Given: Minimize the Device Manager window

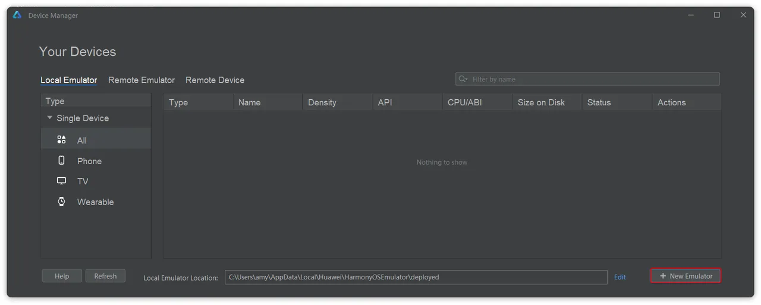Looking at the screenshot, I should pos(691,15).
